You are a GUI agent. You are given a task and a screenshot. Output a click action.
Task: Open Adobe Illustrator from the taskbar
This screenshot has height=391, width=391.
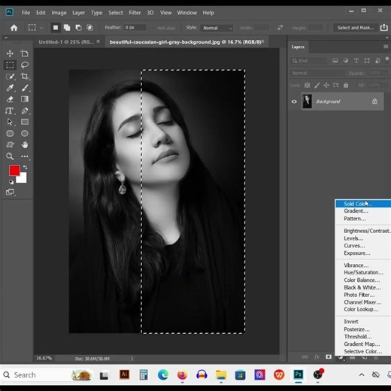click(x=124, y=374)
